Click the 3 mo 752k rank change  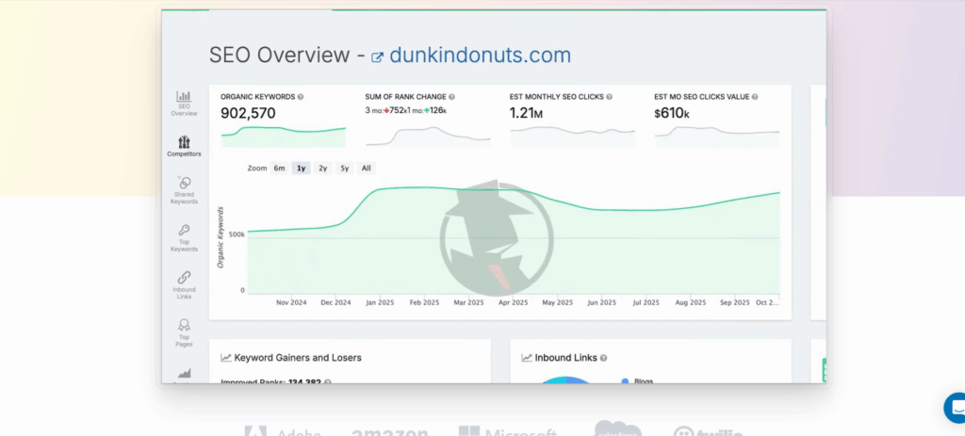coord(385,111)
